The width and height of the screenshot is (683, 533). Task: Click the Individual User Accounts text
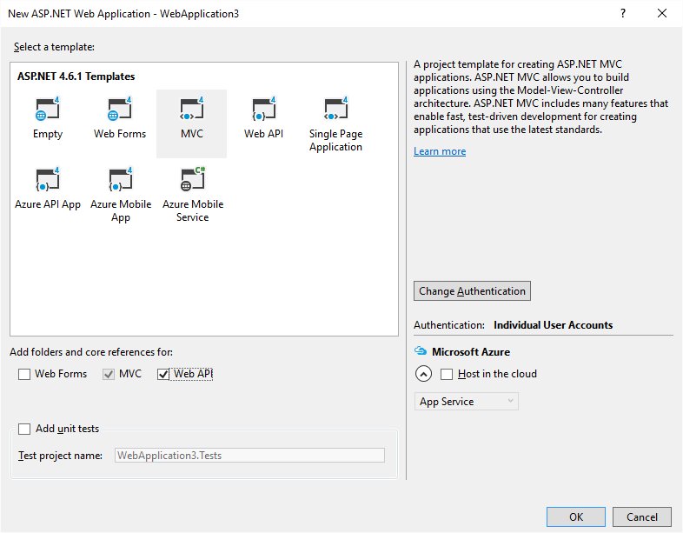point(554,325)
